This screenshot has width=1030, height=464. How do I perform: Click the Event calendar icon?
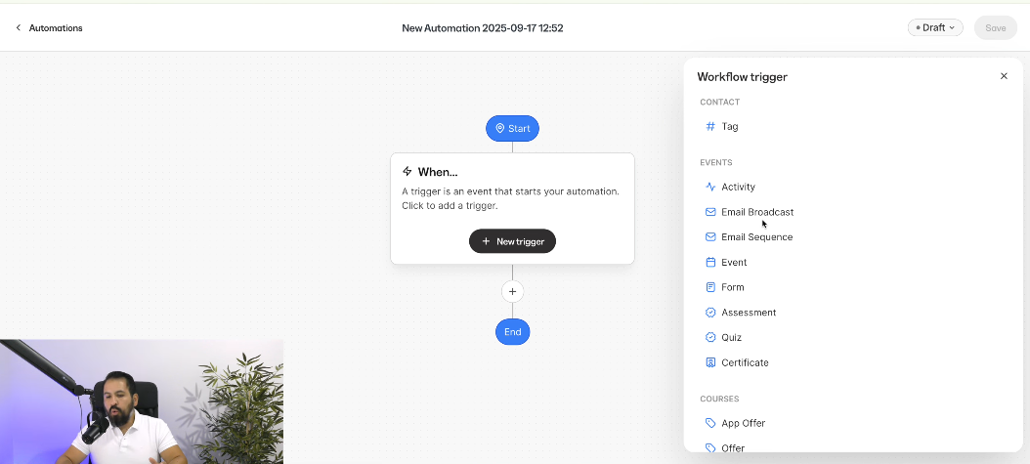click(710, 263)
